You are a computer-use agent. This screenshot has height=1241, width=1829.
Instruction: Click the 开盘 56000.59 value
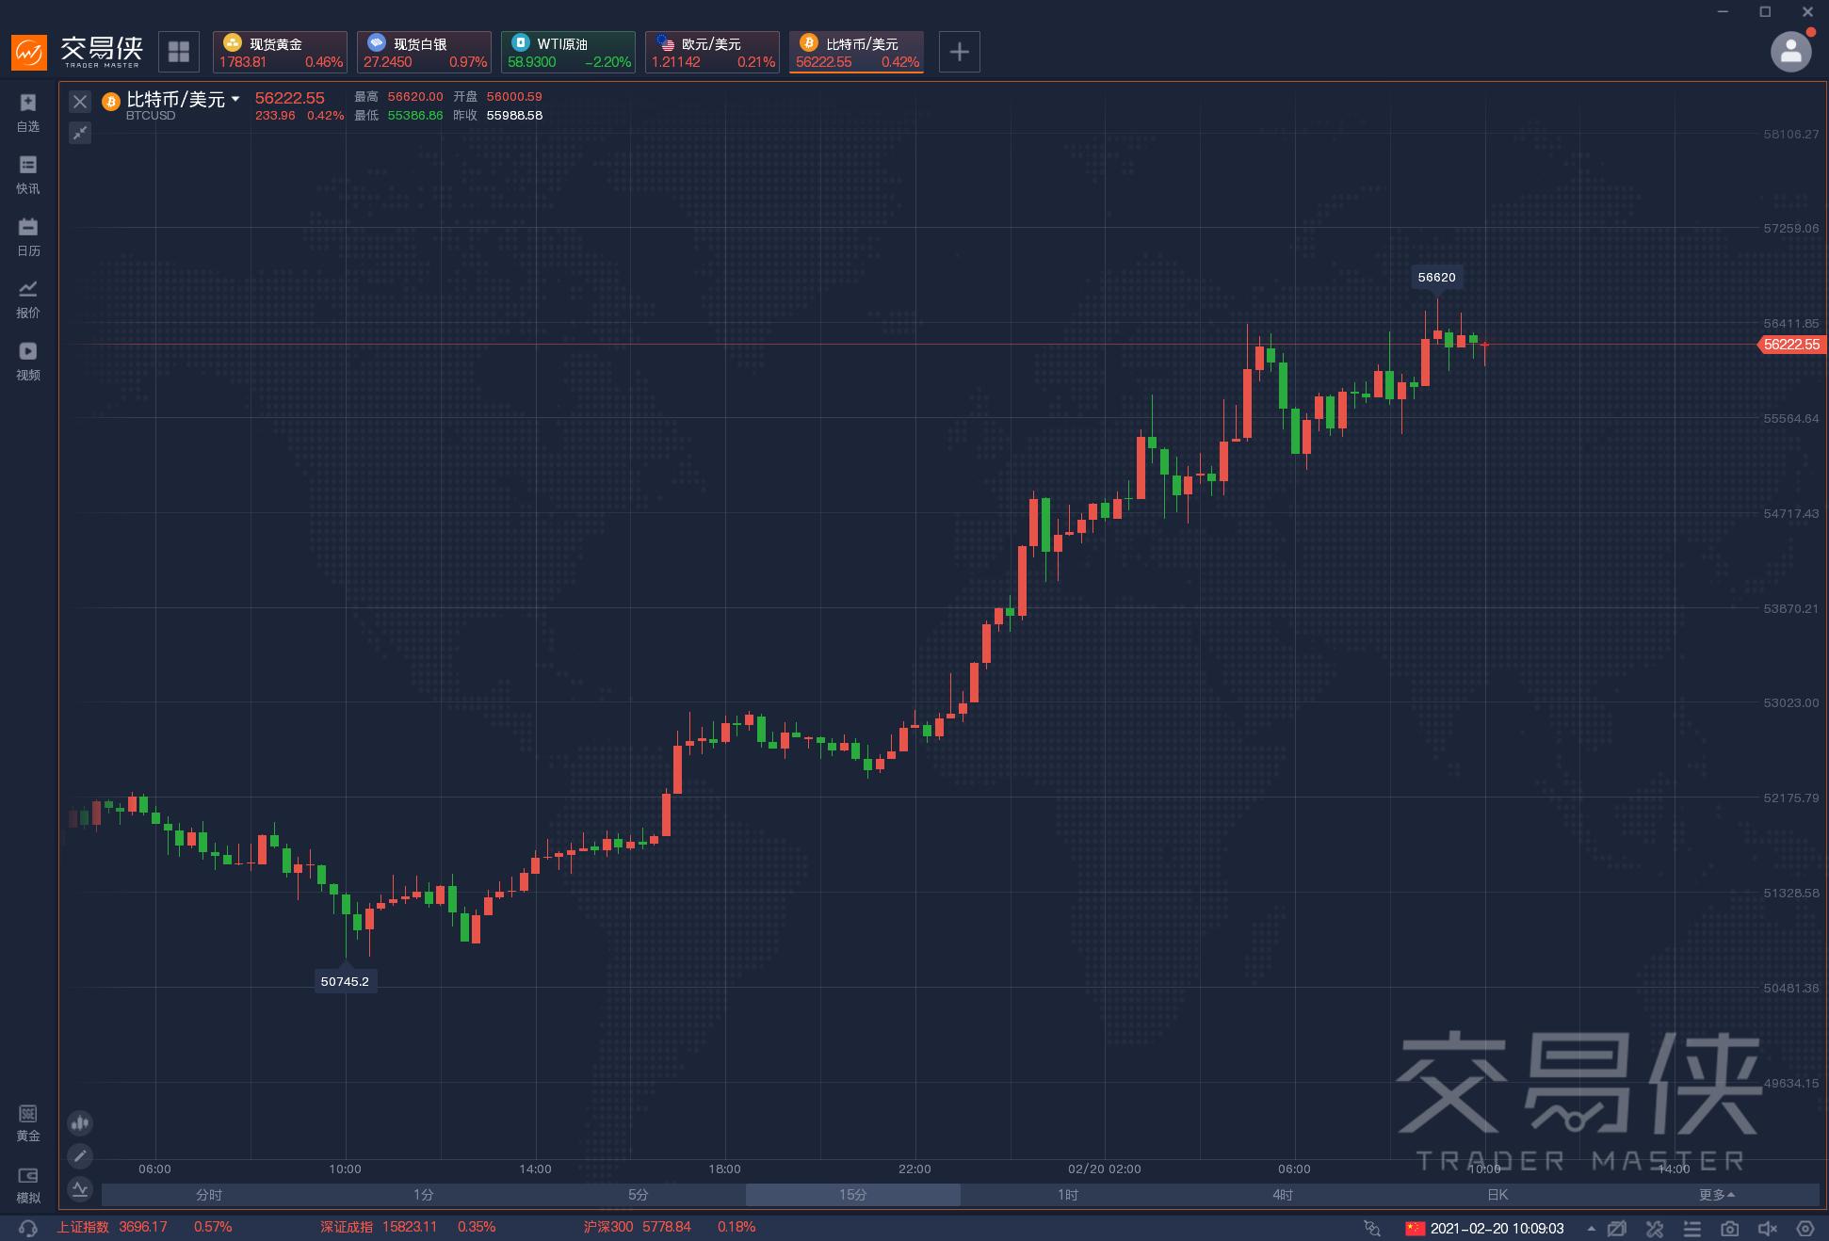click(514, 96)
